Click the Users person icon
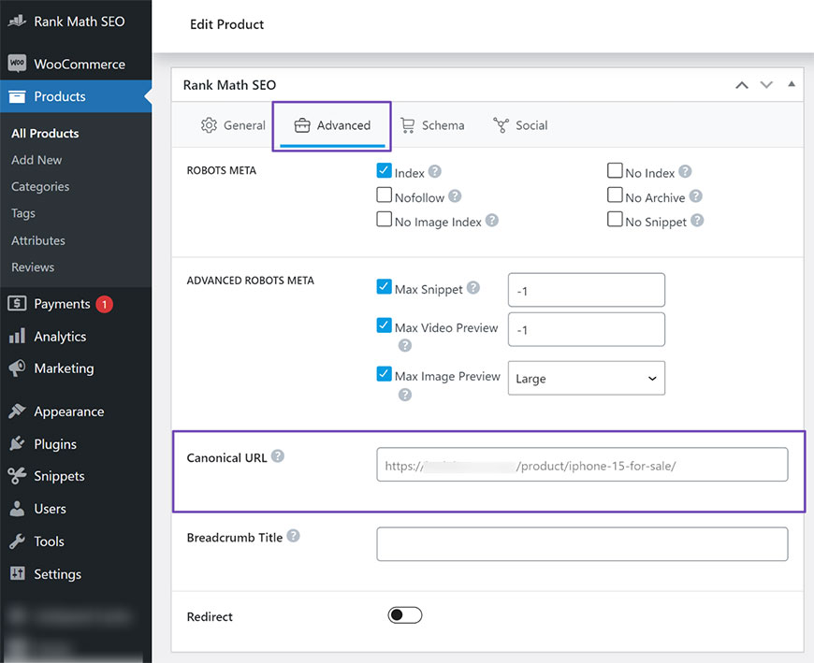 17,509
